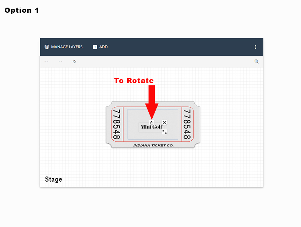Click the To Rotate red label

[x=134, y=81]
